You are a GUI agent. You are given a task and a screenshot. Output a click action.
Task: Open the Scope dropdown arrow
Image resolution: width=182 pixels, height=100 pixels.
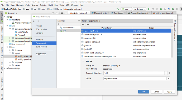coord(168,78)
